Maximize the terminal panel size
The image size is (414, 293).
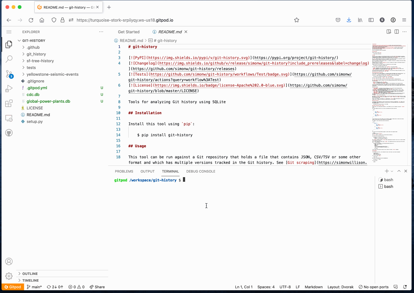[x=399, y=171]
